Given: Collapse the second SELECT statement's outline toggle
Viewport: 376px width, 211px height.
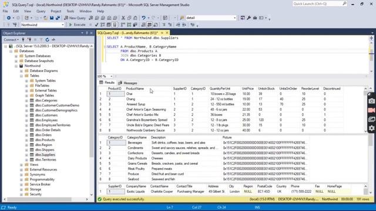Looking at the screenshot, I should tap(105, 47).
